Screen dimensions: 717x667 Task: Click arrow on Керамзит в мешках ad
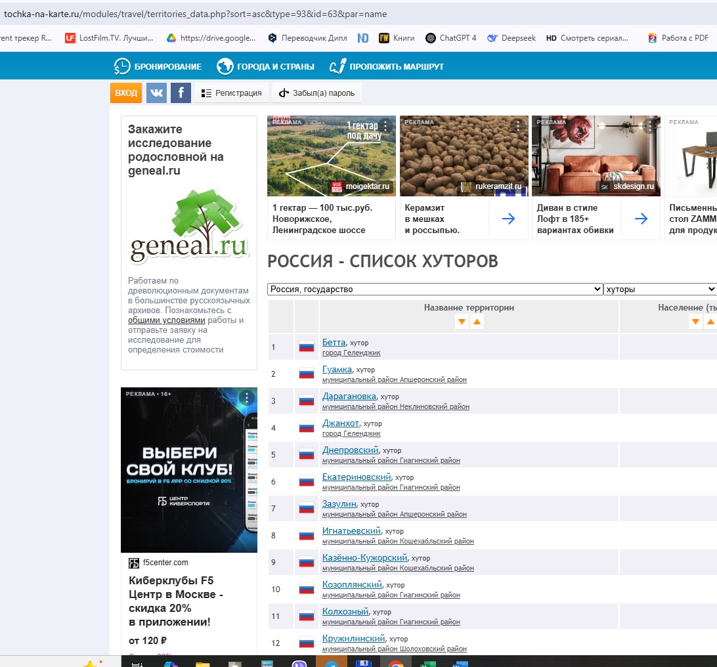click(x=508, y=219)
